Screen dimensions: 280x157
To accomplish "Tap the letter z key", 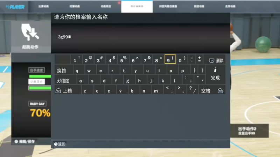I will (x=87, y=90).
